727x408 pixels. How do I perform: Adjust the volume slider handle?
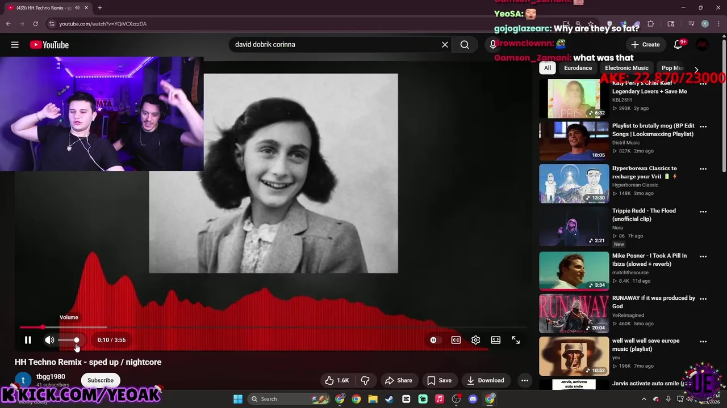[77, 340]
